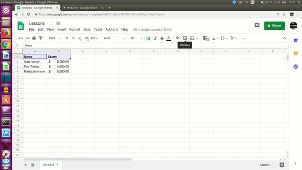Open the text rotation dropdown
The image size is (302, 170).
pyautogui.click(x=234, y=38)
